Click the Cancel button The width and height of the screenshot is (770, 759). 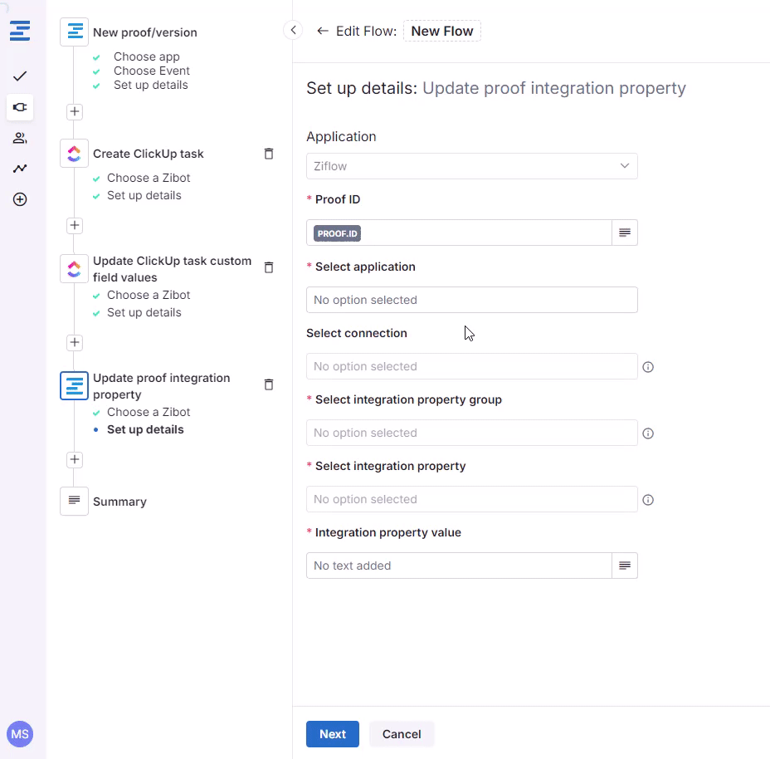[402, 734]
